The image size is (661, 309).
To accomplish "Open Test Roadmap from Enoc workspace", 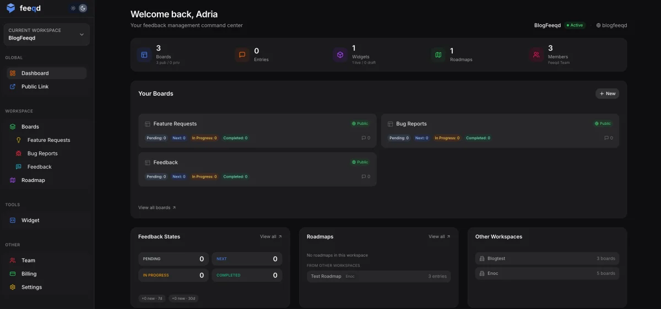I will (378, 276).
